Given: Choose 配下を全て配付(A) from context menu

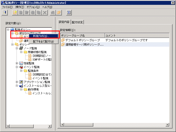Looking at the screenshot, I should [43, 41].
